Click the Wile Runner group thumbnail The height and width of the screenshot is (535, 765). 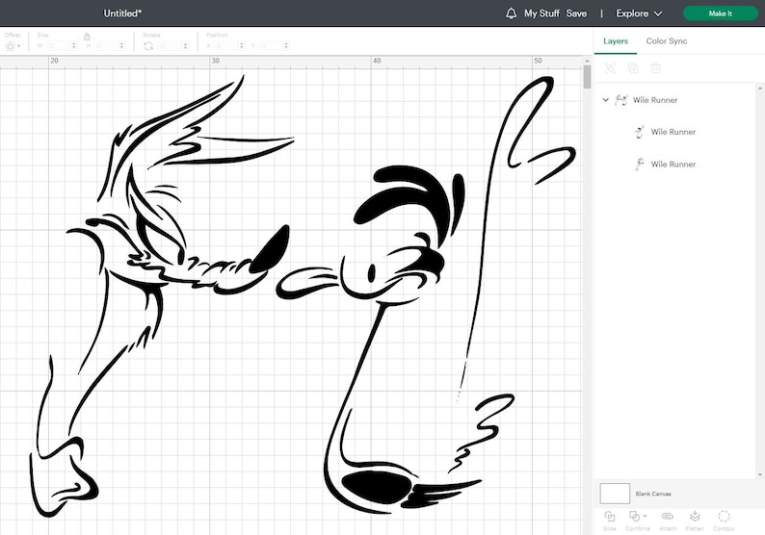(x=621, y=100)
